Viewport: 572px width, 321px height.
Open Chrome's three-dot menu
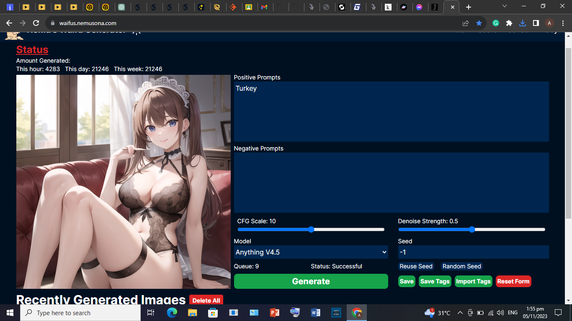tap(562, 23)
